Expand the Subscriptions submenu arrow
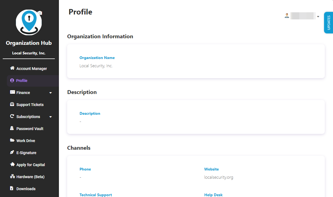The image size is (333, 197). [50, 117]
